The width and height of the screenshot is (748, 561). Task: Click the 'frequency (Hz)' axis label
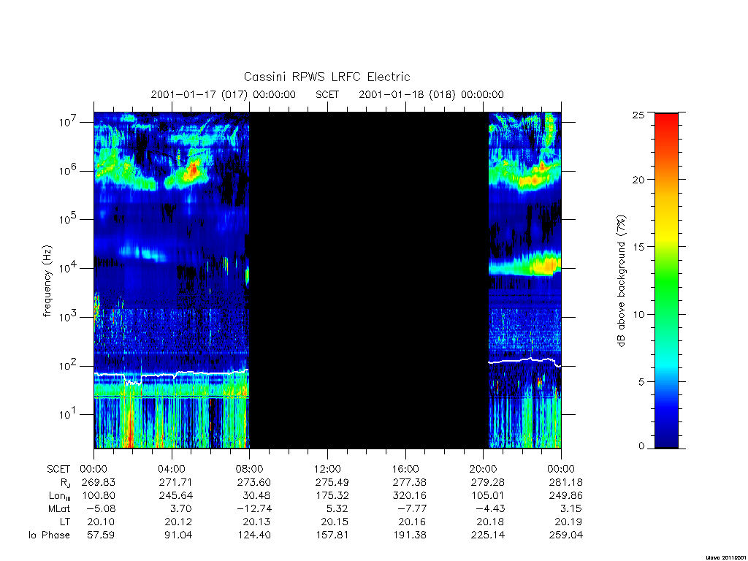point(47,281)
